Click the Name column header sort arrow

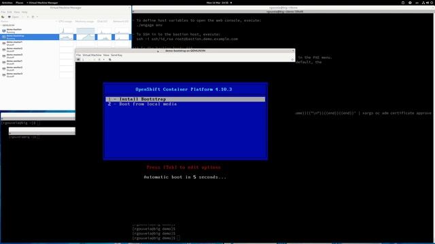(56, 21)
